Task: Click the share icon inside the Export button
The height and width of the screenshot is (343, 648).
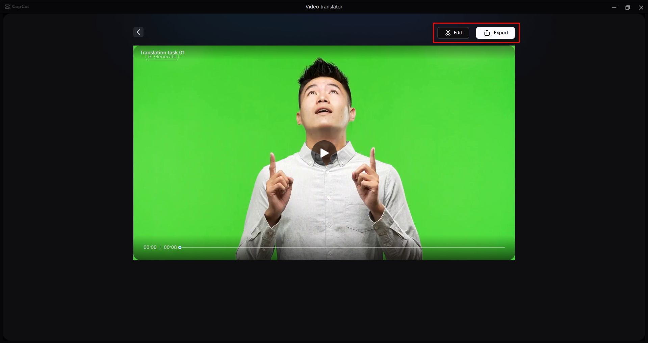Action: 487,33
